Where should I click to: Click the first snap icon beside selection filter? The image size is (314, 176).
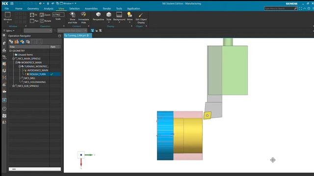(92, 30)
